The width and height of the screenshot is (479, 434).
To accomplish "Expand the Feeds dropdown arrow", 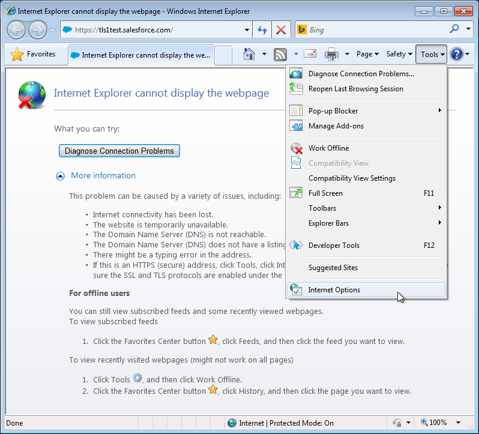I will [x=296, y=55].
